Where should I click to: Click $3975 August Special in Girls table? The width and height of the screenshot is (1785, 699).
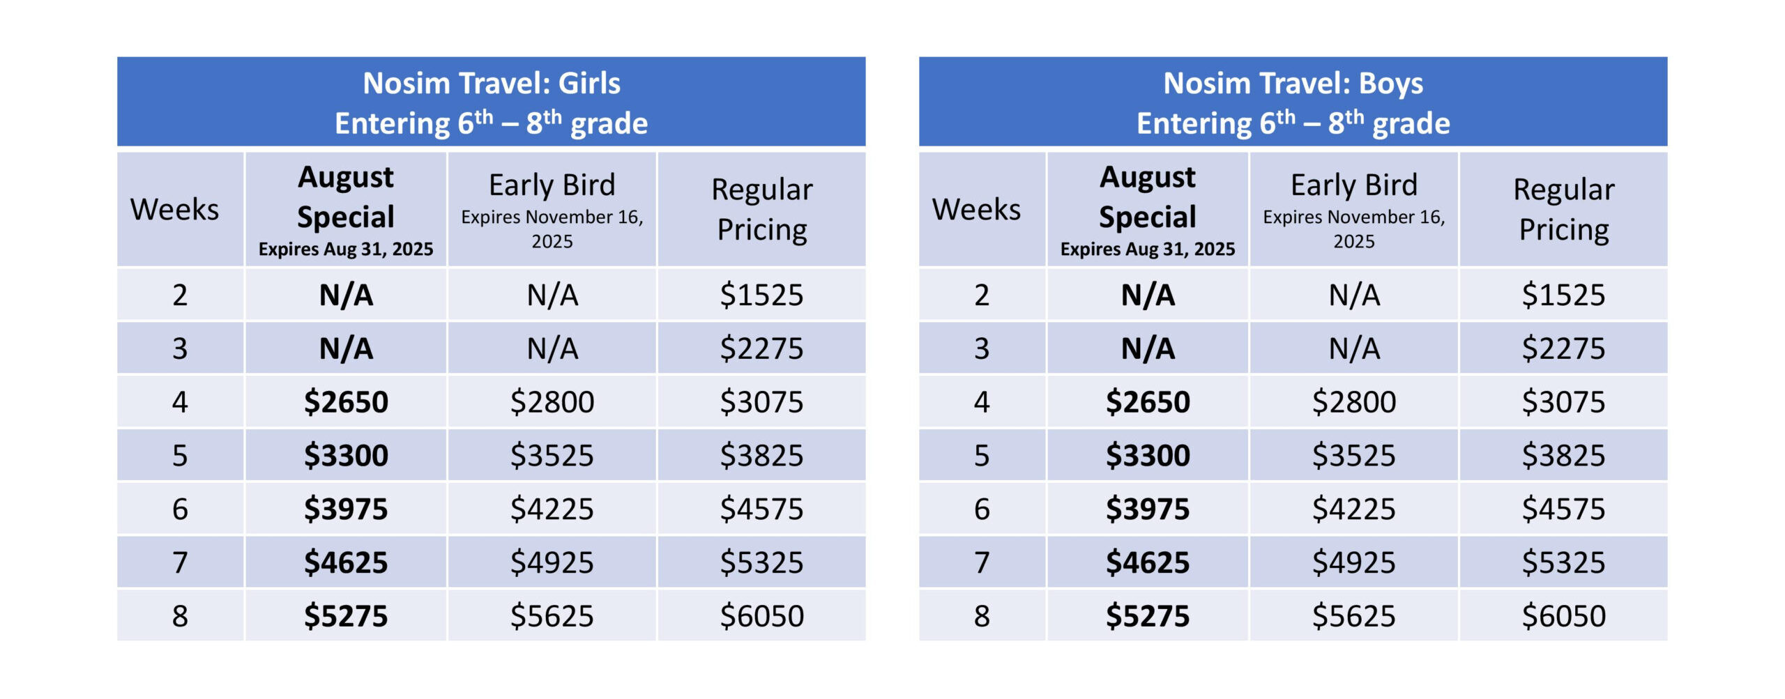[346, 509]
